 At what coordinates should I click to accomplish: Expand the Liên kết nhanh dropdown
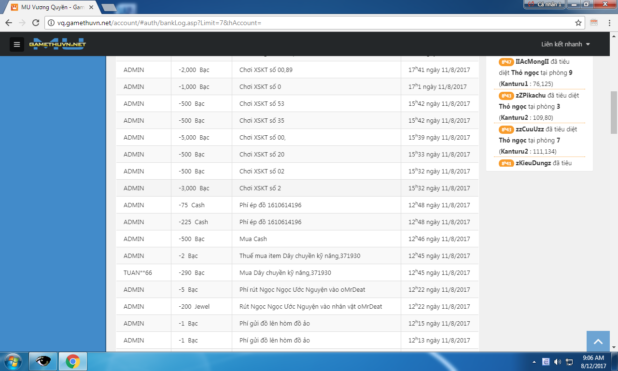click(x=565, y=44)
